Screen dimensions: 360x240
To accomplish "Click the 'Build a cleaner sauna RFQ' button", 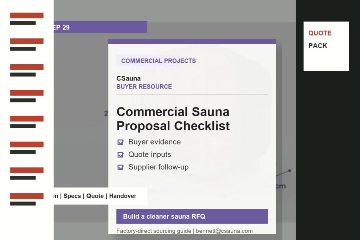I will pyautogui.click(x=192, y=216).
